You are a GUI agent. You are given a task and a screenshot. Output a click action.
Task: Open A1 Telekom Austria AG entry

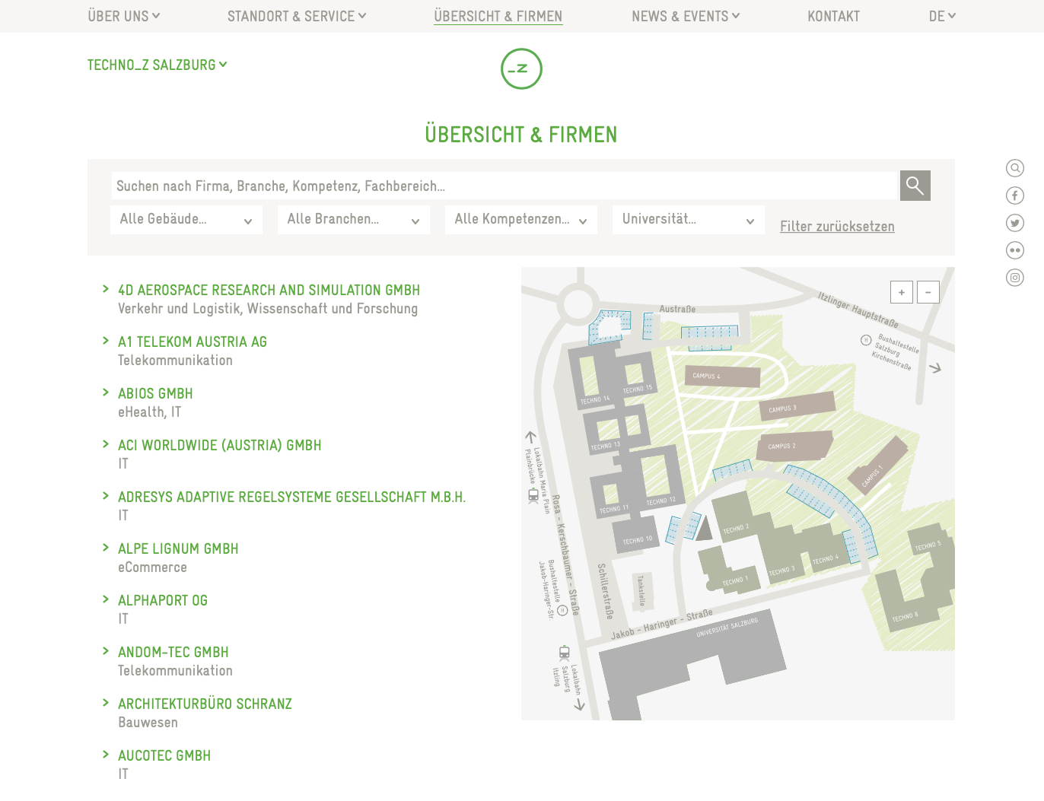tap(193, 342)
